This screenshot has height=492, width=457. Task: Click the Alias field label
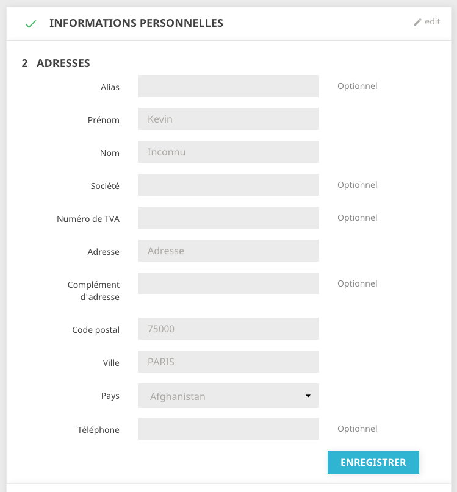click(x=110, y=87)
